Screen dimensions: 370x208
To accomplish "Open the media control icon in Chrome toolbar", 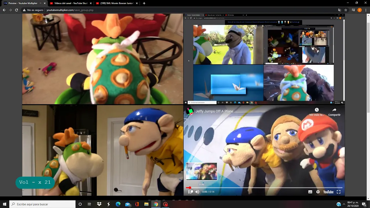I will point(353,10).
